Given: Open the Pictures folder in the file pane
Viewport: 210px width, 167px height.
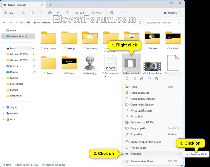Looking at the screenshot, I should pyautogui.click(x=152, y=40).
